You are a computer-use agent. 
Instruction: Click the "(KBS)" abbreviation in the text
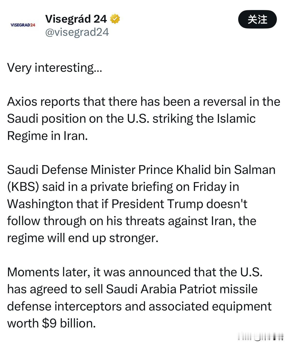(23, 187)
